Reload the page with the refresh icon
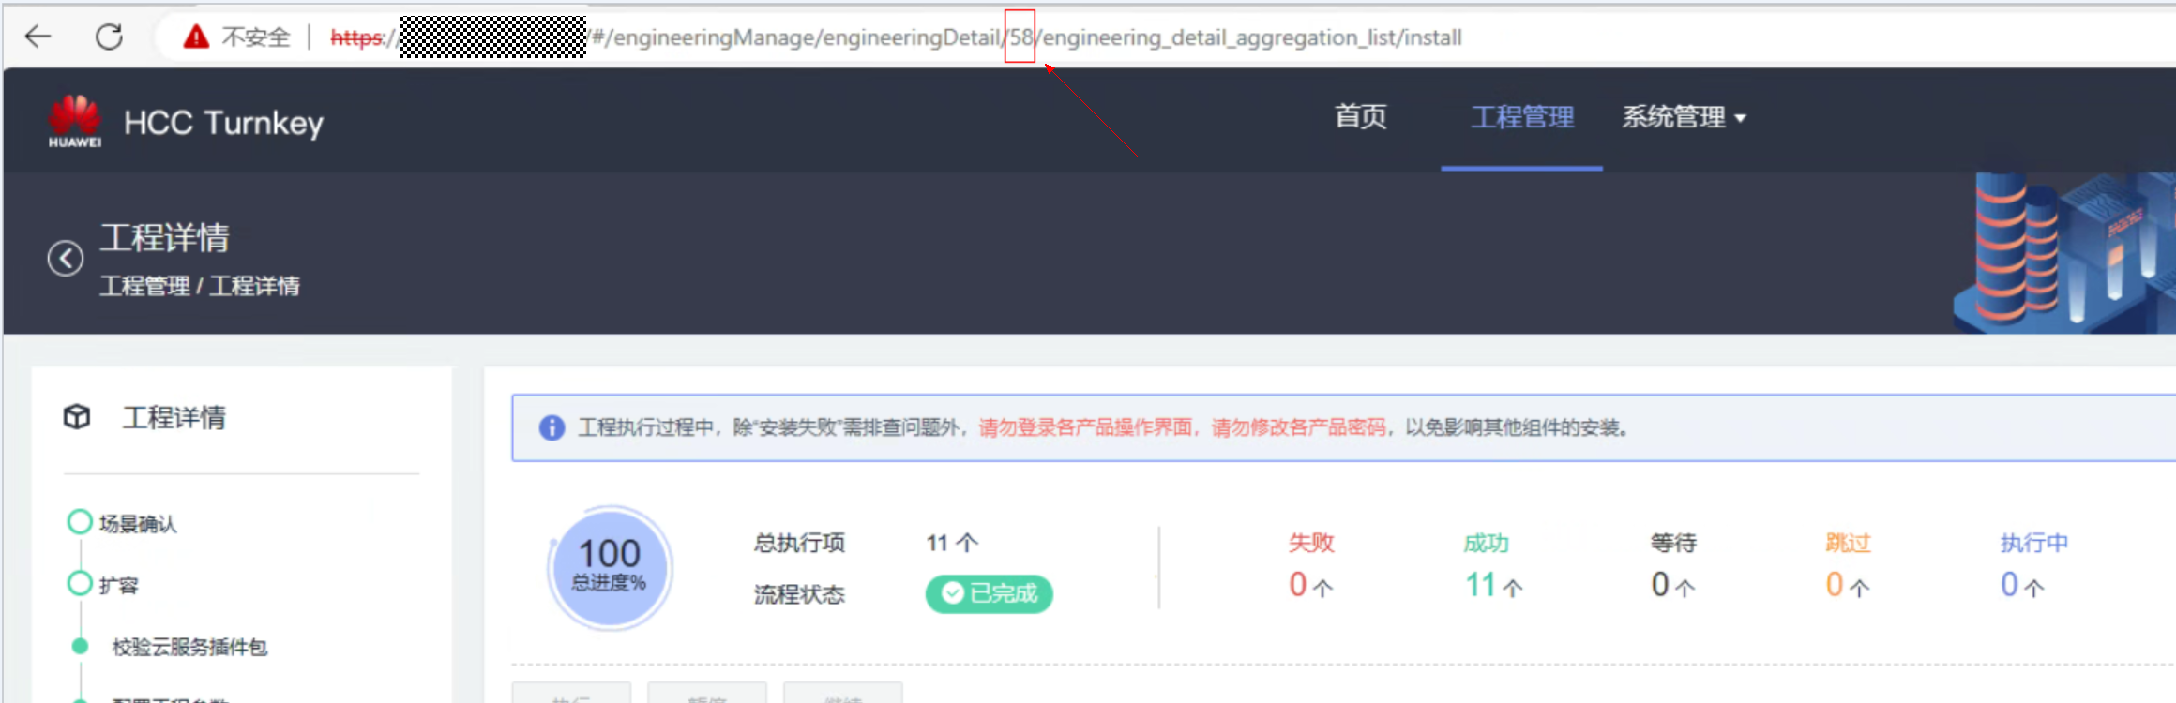The width and height of the screenshot is (2176, 703). pyautogui.click(x=109, y=37)
